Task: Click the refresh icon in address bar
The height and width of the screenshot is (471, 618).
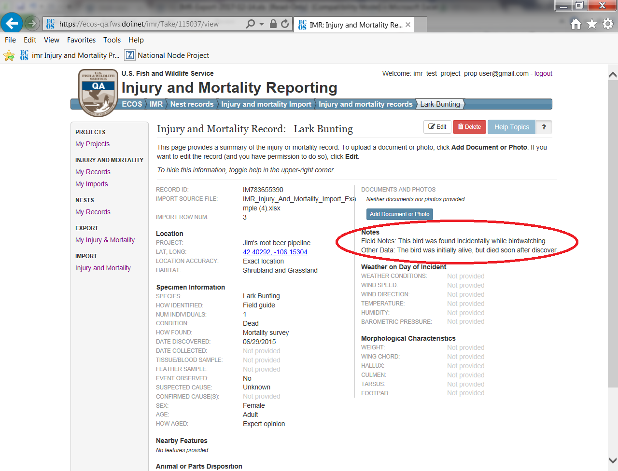Action: [x=285, y=24]
